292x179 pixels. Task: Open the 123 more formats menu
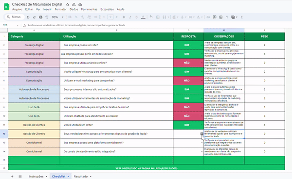point(95,17)
